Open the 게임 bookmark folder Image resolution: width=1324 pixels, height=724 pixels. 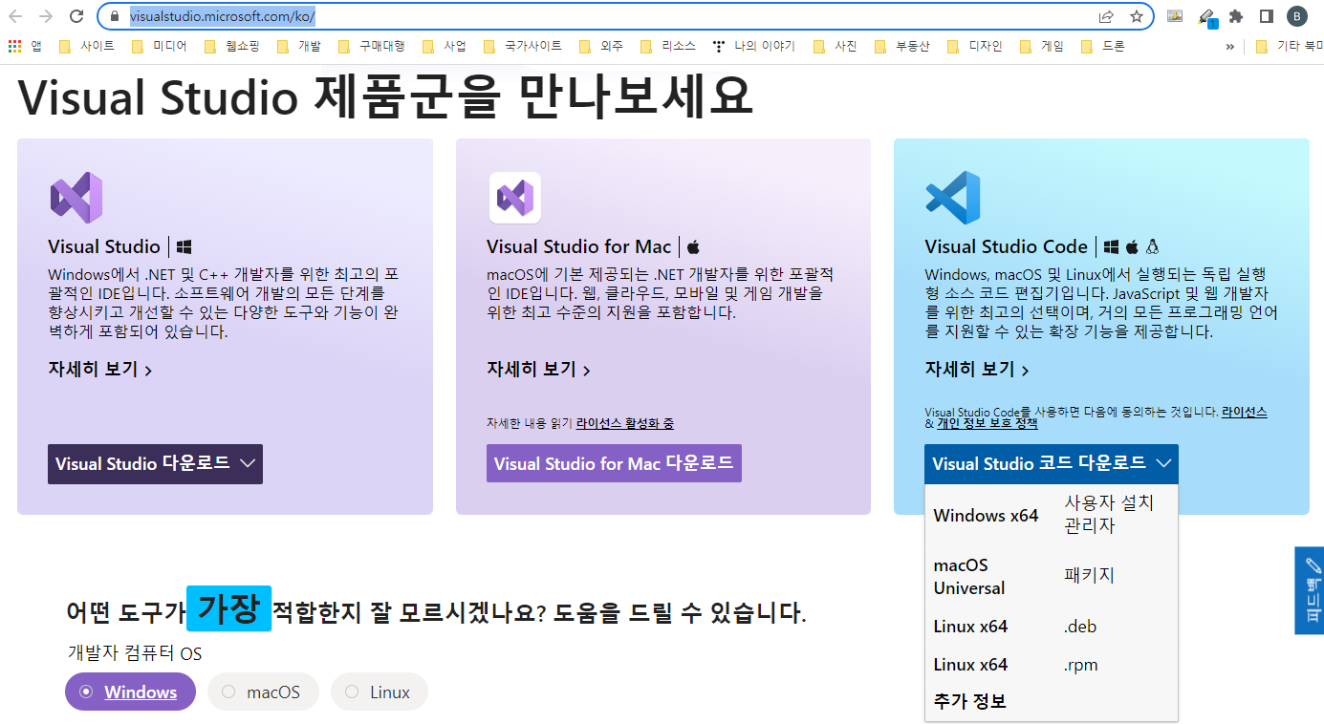click(1041, 46)
